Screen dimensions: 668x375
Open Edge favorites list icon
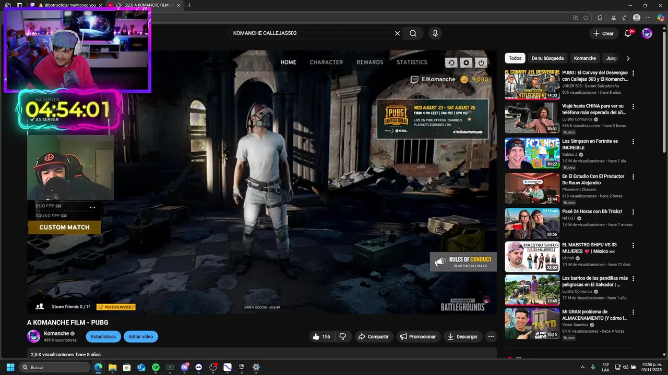coord(625,18)
